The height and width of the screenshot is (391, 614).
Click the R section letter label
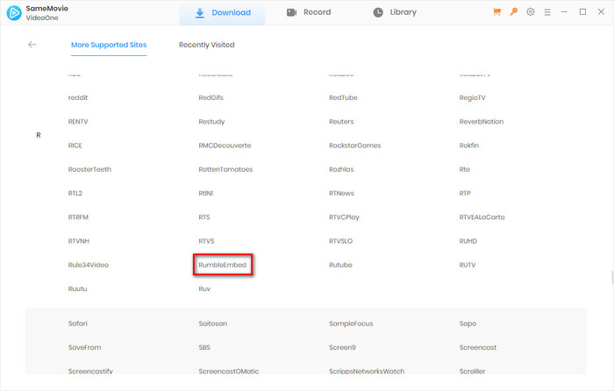(39, 135)
